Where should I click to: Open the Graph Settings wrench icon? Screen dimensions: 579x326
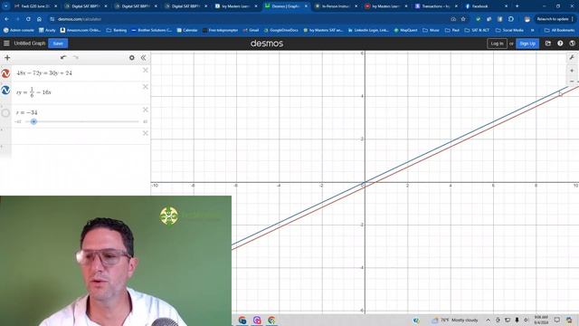point(572,58)
